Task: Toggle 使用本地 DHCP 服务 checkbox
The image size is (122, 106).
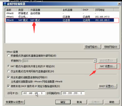Action: [9, 86]
